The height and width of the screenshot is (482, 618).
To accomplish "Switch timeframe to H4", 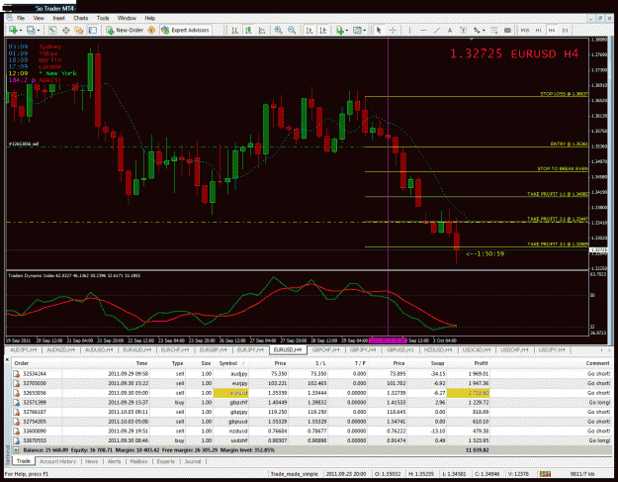I will click(552, 31).
